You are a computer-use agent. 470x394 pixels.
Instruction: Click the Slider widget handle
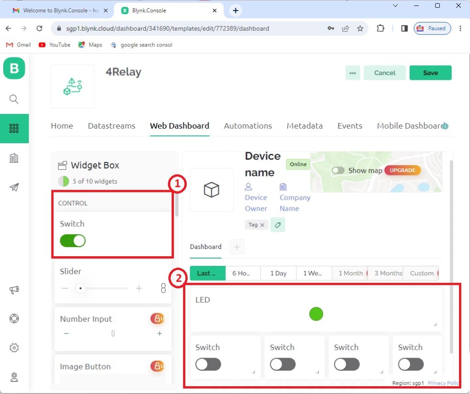click(81, 288)
